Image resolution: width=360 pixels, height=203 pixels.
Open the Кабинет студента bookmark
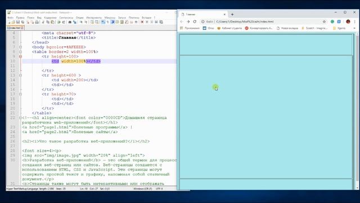(x=229, y=28)
